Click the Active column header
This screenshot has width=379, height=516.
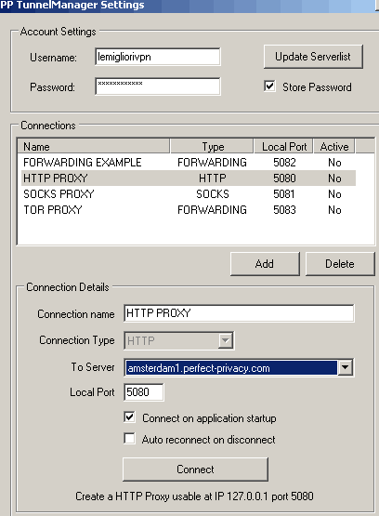[x=334, y=147]
